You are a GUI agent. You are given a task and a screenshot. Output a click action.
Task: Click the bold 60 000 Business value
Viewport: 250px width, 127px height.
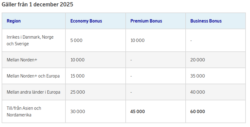click(198, 111)
